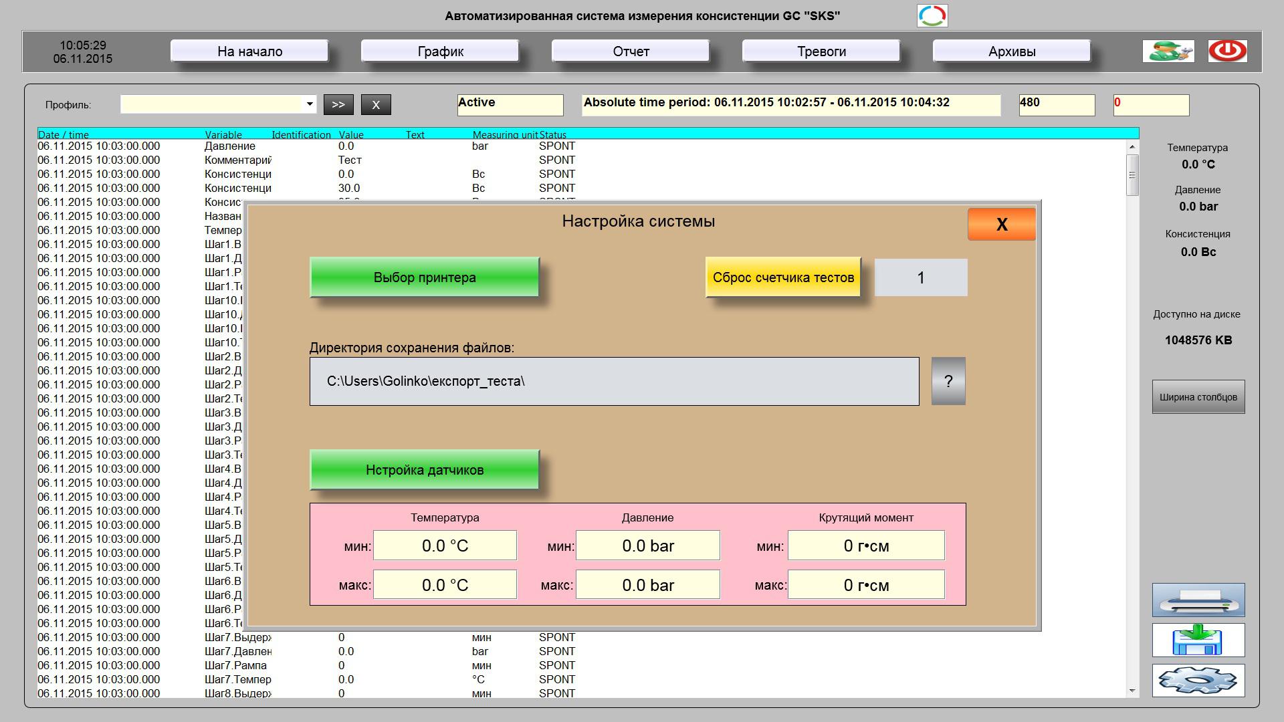Screen dimensions: 1284x722
Task: Click the file save directory path field
Action: tap(614, 381)
